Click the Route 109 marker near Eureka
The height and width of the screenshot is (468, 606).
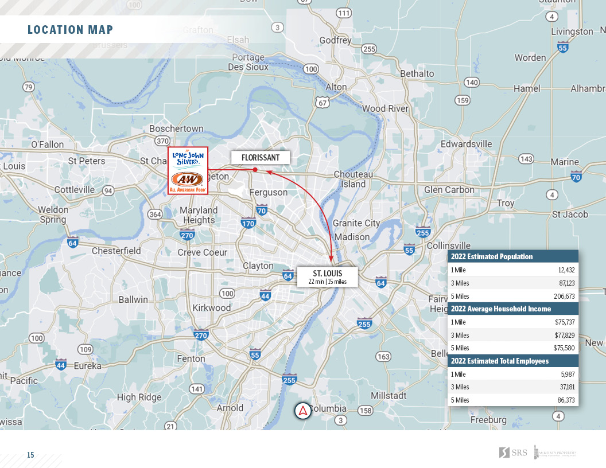point(85,349)
